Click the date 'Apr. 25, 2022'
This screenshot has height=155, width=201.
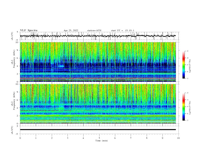pos(71,30)
